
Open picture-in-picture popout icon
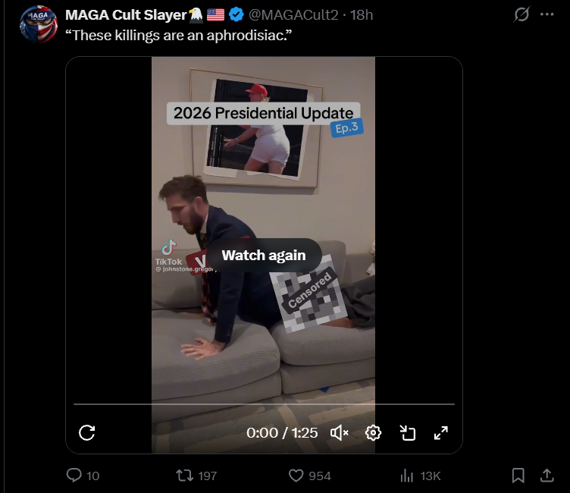[407, 433]
